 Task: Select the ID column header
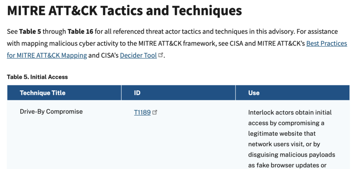click(137, 93)
